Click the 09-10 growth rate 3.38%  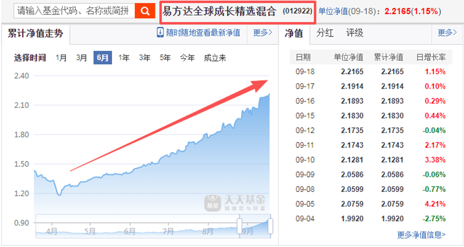(x=435, y=160)
